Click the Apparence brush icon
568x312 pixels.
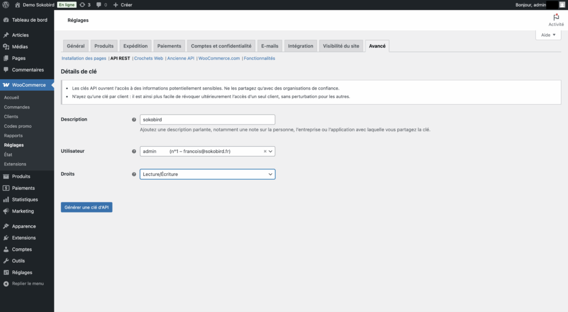[x=6, y=226]
